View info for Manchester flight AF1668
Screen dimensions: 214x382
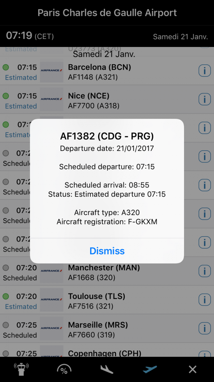pos(205,271)
